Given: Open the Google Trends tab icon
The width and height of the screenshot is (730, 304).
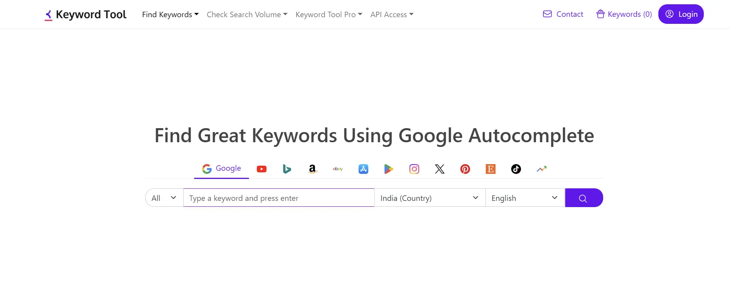Looking at the screenshot, I should pos(541,169).
